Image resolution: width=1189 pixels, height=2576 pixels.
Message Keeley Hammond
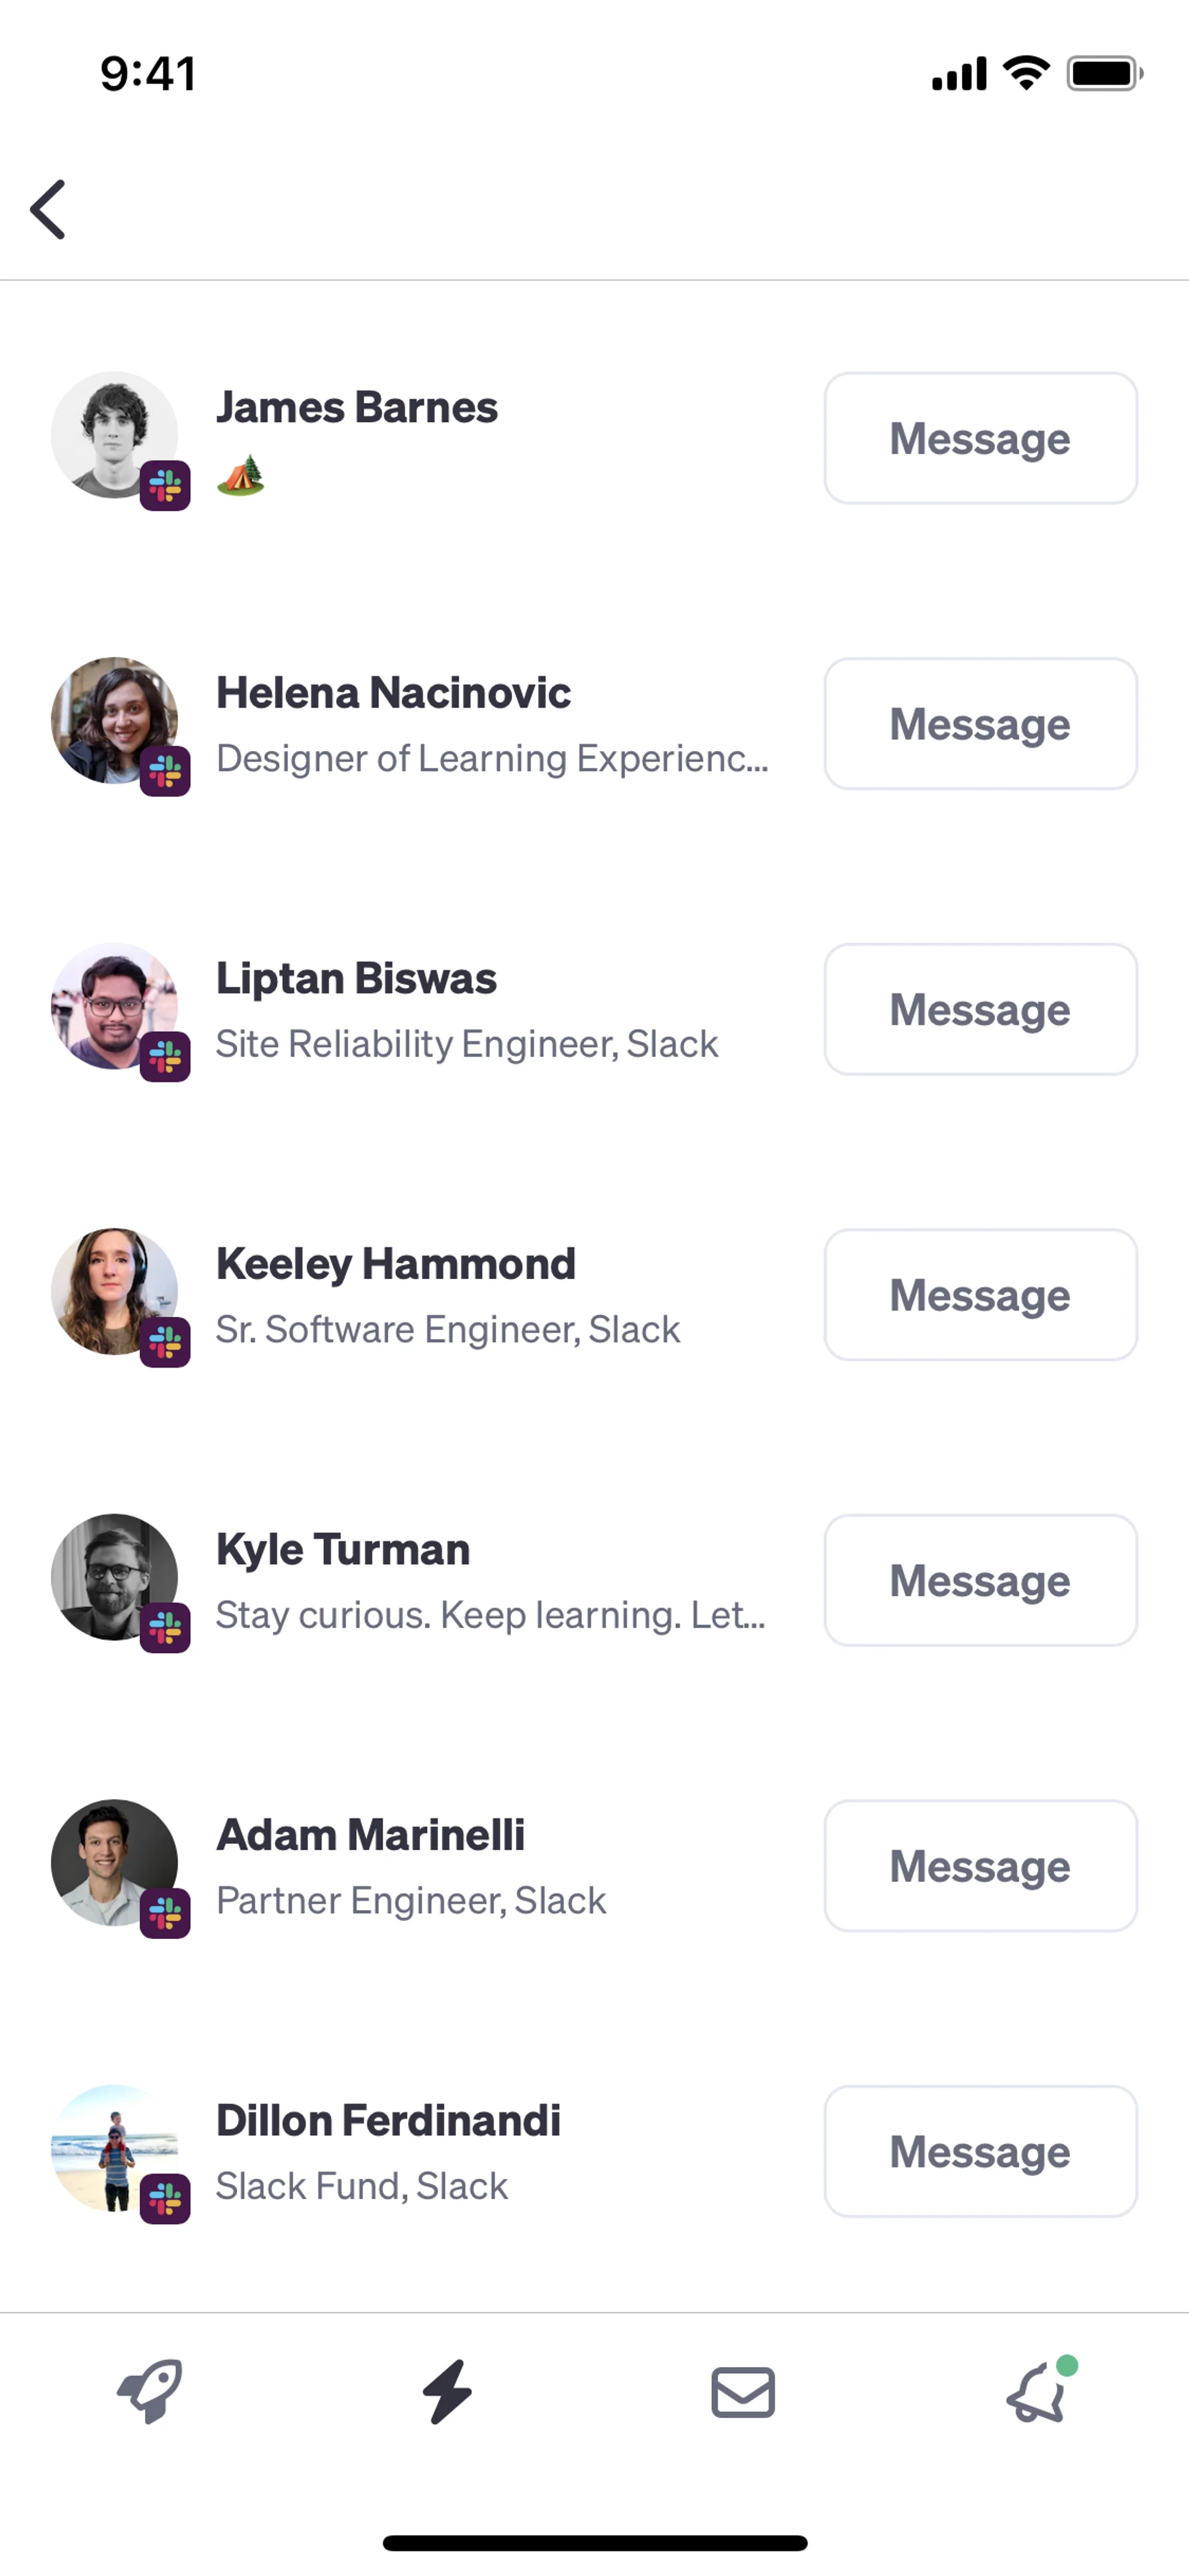tap(980, 1295)
